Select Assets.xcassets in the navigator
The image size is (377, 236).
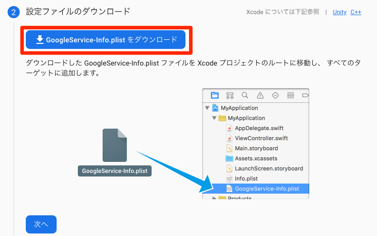pos(256,158)
